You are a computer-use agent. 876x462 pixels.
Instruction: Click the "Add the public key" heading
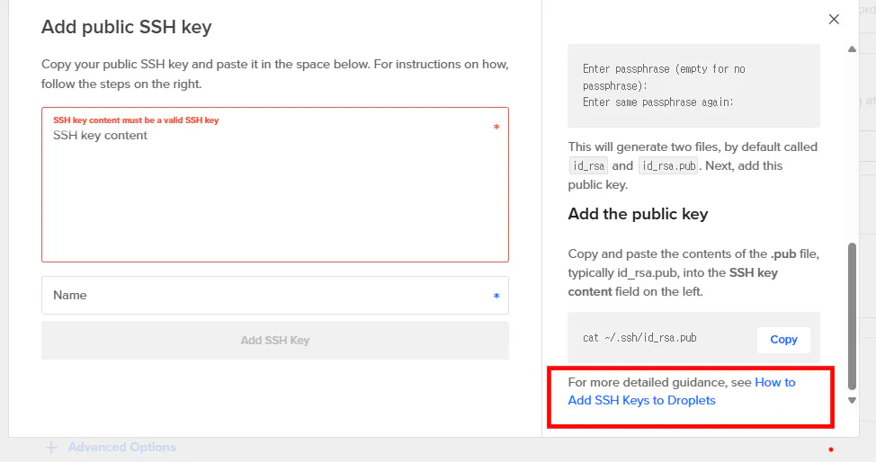[x=638, y=214]
